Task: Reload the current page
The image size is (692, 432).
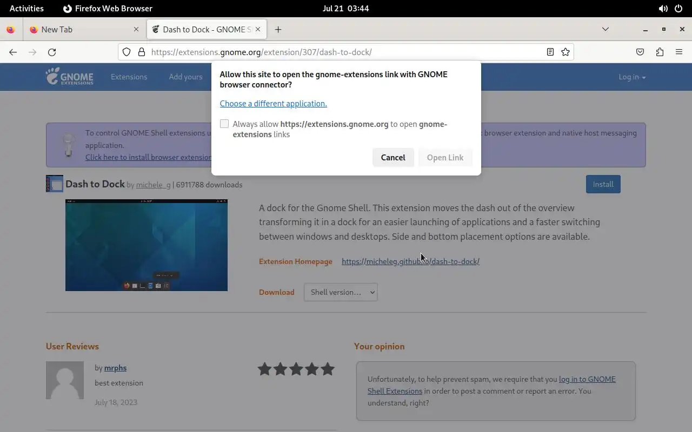Action: click(52, 52)
